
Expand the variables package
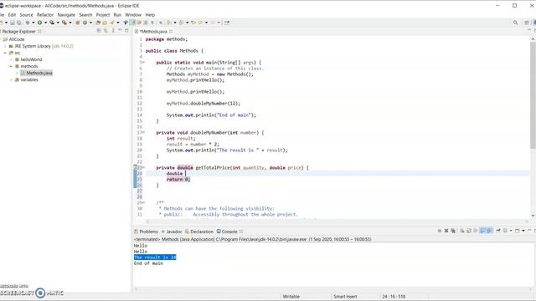tap(11, 80)
